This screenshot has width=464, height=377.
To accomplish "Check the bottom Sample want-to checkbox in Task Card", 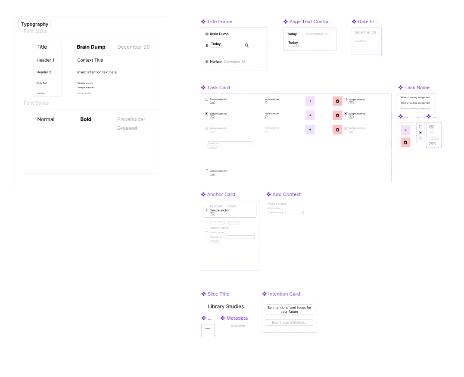I will point(207,171).
